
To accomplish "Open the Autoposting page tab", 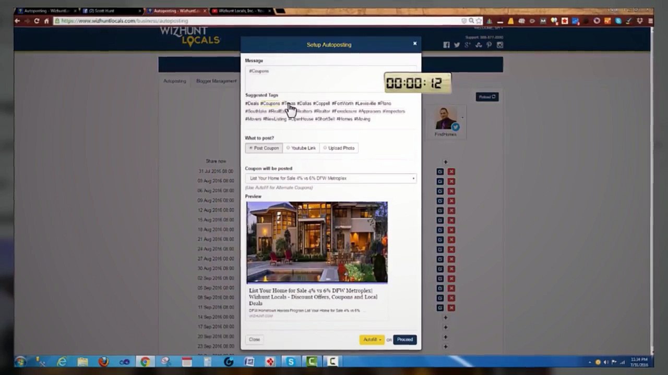I will pos(174,81).
